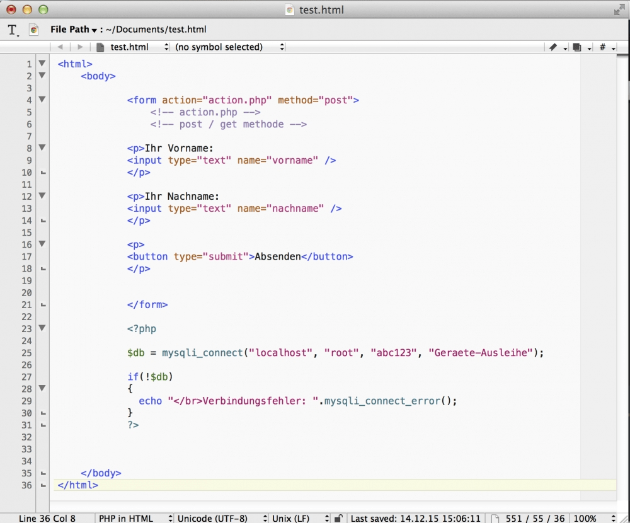
Task: Collapse the Nachname paragraph fold line 12
Action: click(42, 196)
